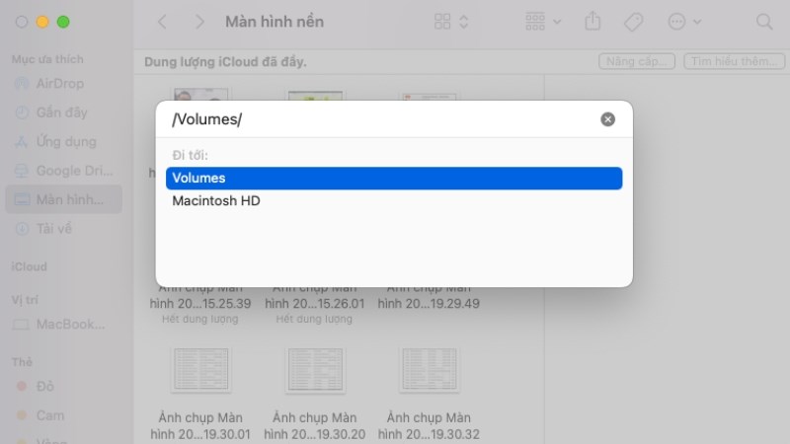Expand the group-by dropdown chevron
This screenshot has width=790, height=444.
pos(557,22)
